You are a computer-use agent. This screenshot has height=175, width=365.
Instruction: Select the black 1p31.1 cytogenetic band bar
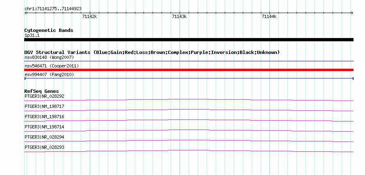tap(189, 40)
